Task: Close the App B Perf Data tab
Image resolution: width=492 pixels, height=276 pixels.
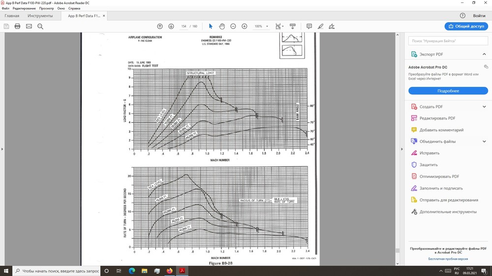Action: (x=104, y=16)
